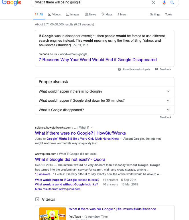Click the blue magnifier search icon
189x220 pixels.
[172, 2]
